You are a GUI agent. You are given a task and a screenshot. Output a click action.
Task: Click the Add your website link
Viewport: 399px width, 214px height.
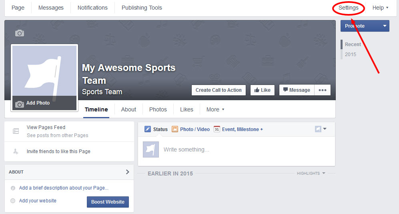click(x=38, y=201)
